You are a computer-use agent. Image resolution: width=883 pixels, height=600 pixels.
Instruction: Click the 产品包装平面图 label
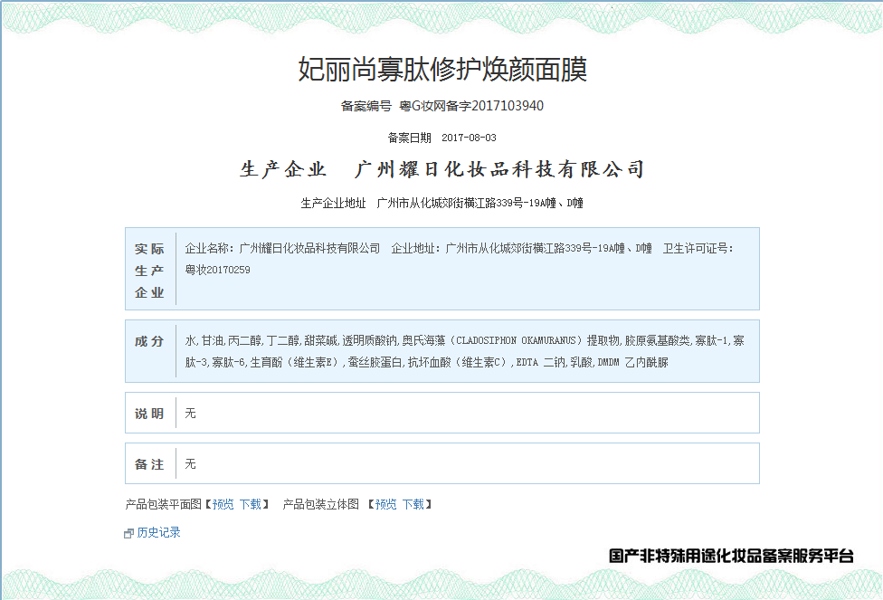[x=164, y=504]
